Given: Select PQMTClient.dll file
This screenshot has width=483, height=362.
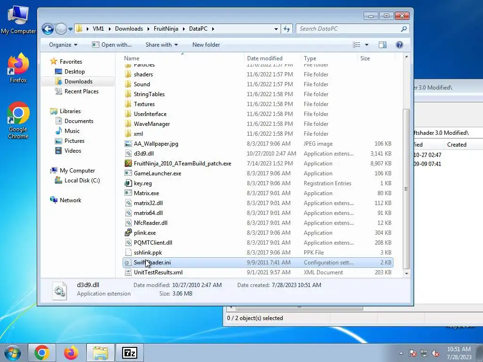Looking at the screenshot, I should (x=153, y=243).
